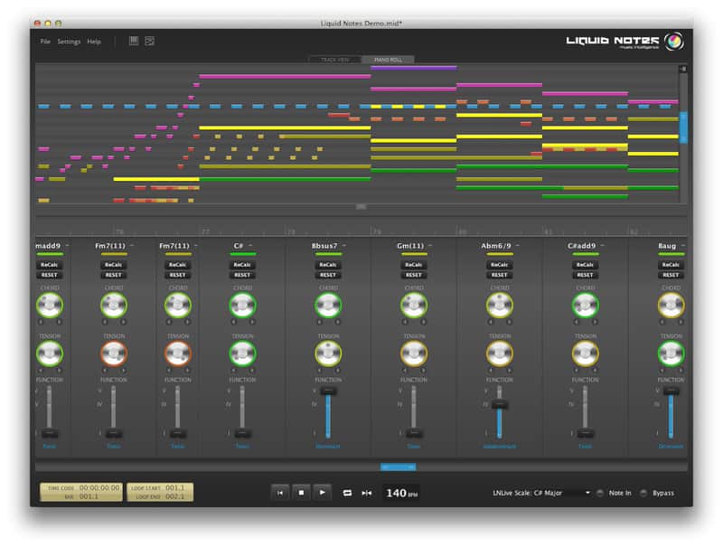Viewport: 723px width, 547px height.
Task: Click the Abm6/9 chord dial knob
Action: 500,306
